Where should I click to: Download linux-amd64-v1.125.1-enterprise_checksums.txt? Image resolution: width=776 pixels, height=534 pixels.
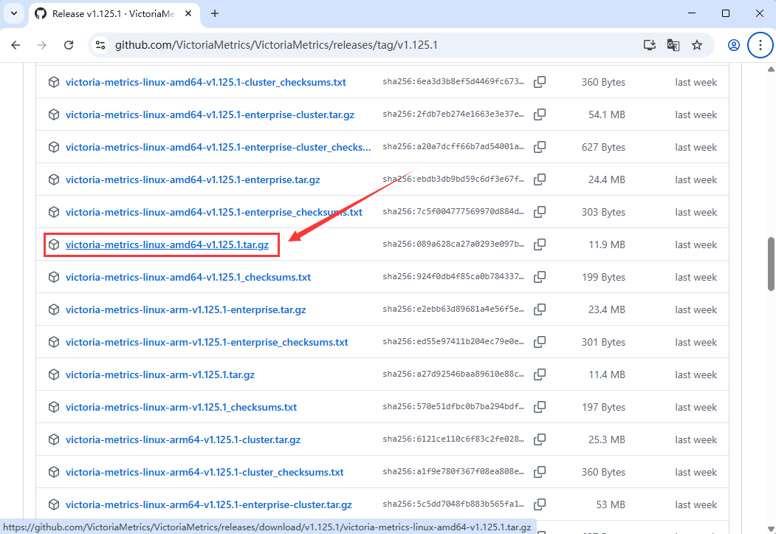click(x=214, y=212)
